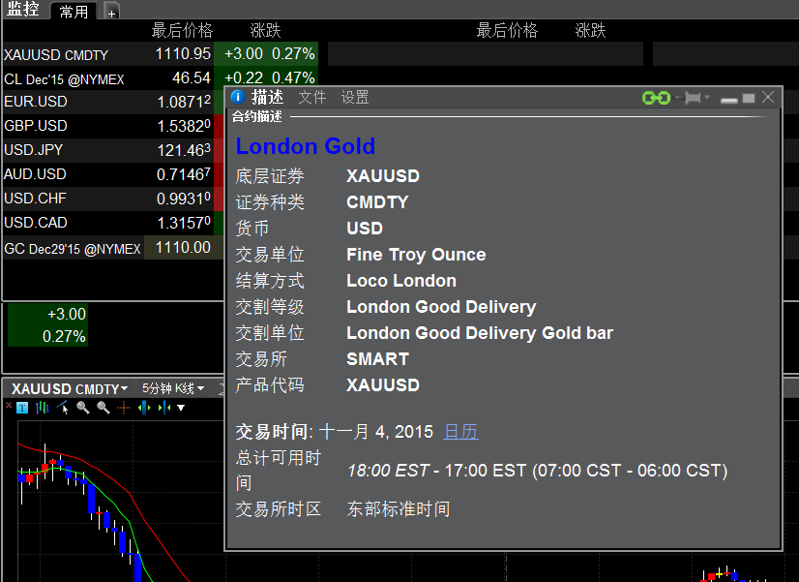The image size is (799, 582).
Task: Click the blue info icon in 描述 window
Action: tap(237, 97)
